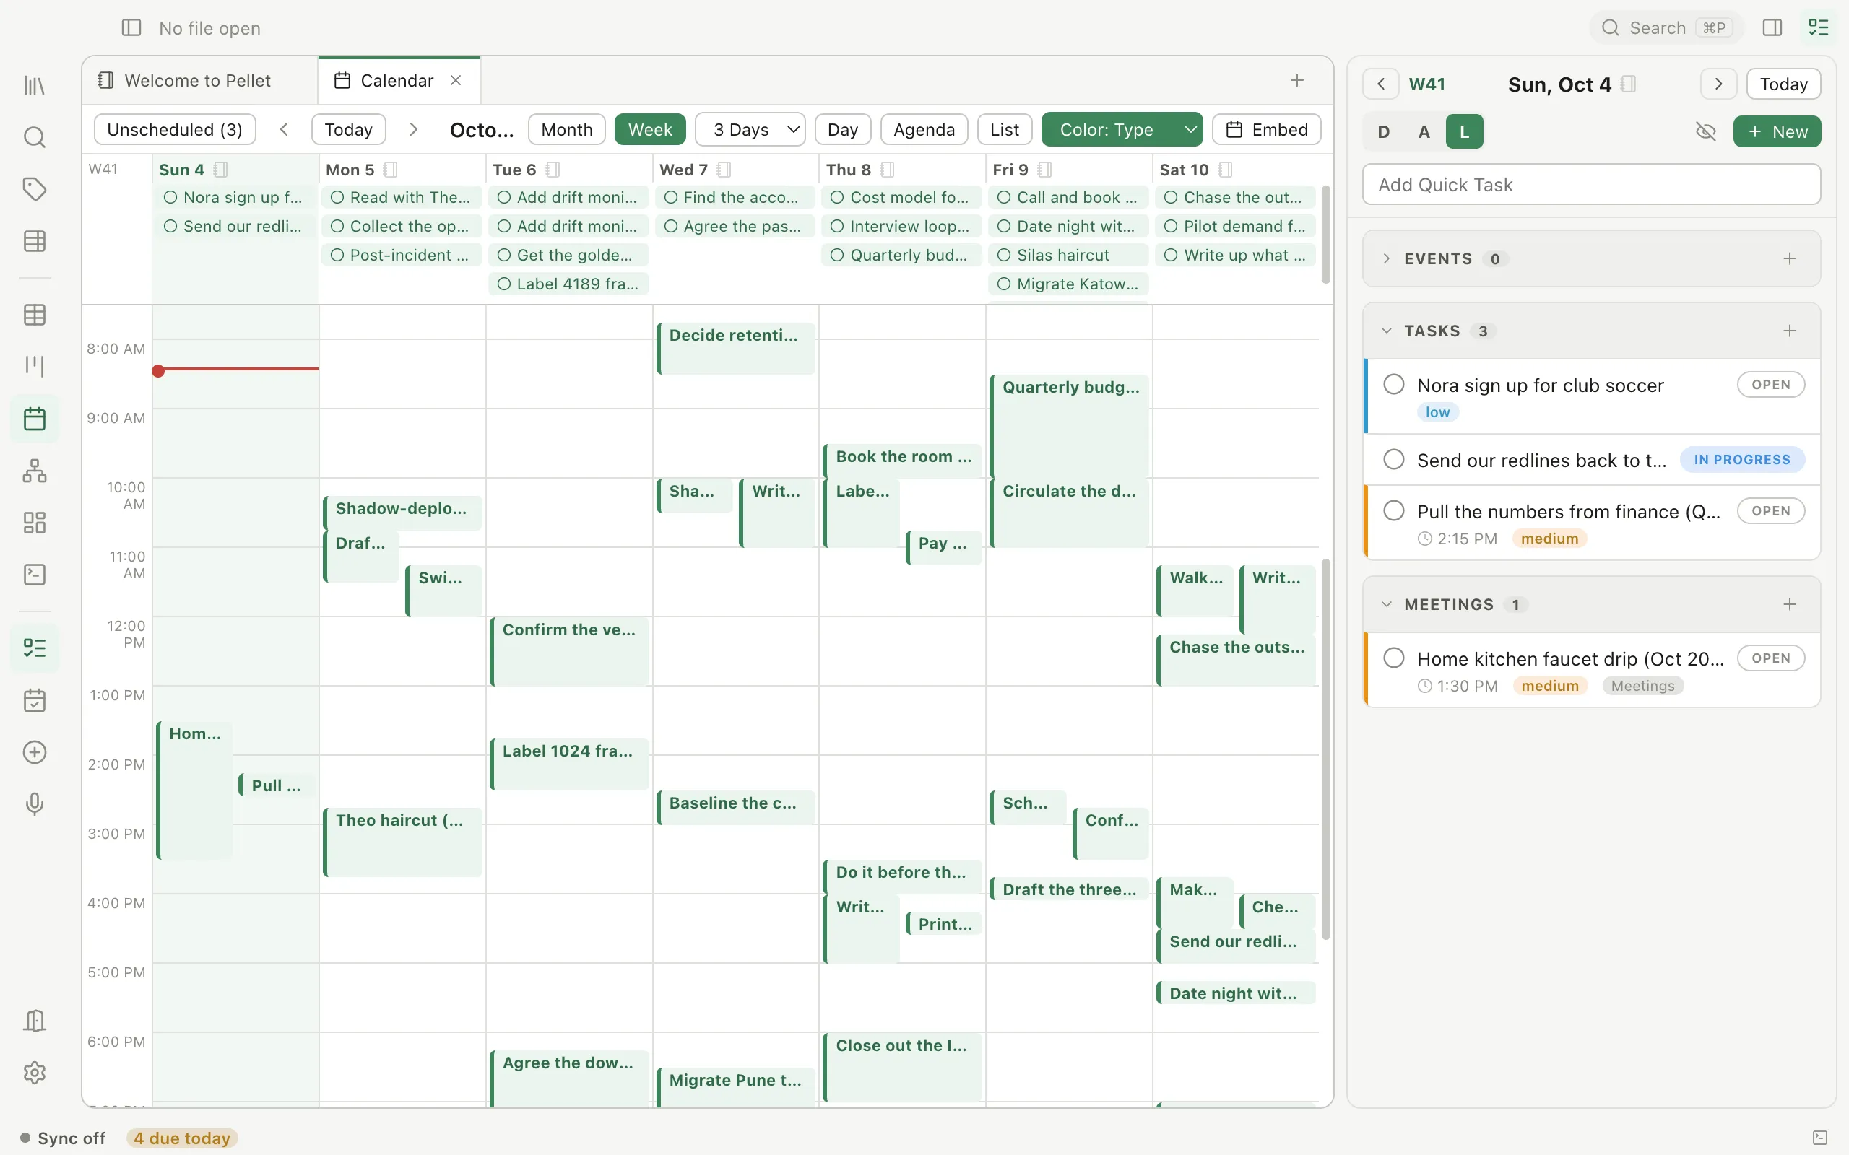1849x1155 pixels.
Task: Click the green New button
Action: pyautogui.click(x=1777, y=131)
